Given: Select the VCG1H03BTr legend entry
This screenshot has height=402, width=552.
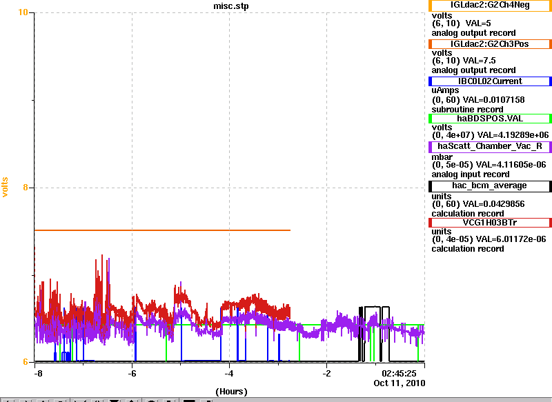Looking at the screenshot, I should [x=490, y=223].
